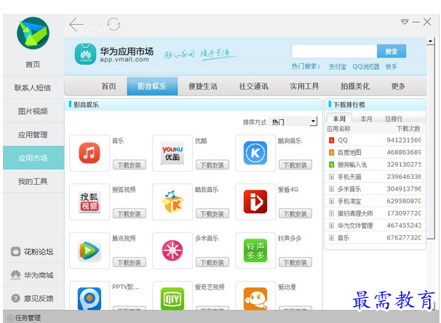Search hot keyword QQ浏览器
Image resolution: width=441 pixels, height=323 pixels.
366,67
